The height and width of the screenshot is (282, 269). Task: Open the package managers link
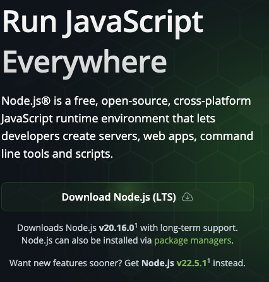(193, 240)
